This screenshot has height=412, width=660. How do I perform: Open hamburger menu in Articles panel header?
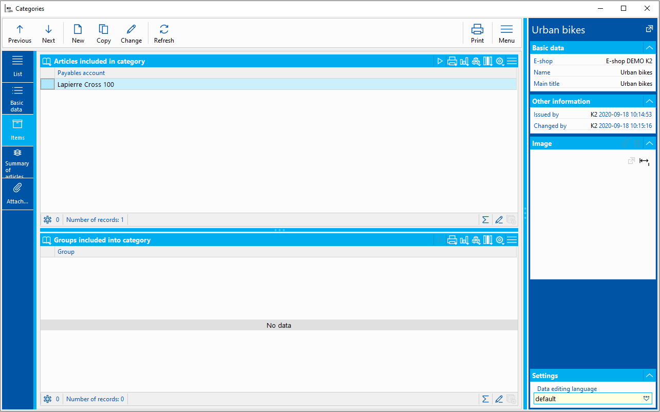coord(512,61)
